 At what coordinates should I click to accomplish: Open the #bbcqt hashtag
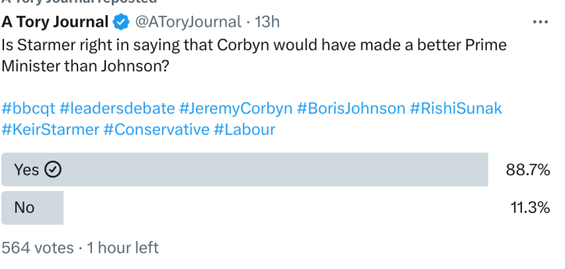click(28, 108)
